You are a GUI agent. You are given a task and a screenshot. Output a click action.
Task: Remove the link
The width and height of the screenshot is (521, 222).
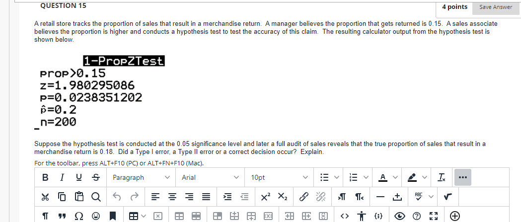pyautogui.click(x=320, y=197)
